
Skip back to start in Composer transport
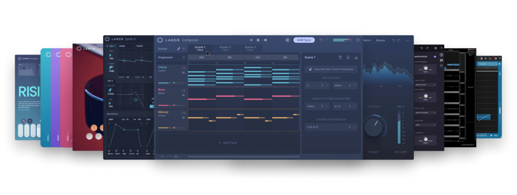point(251,40)
